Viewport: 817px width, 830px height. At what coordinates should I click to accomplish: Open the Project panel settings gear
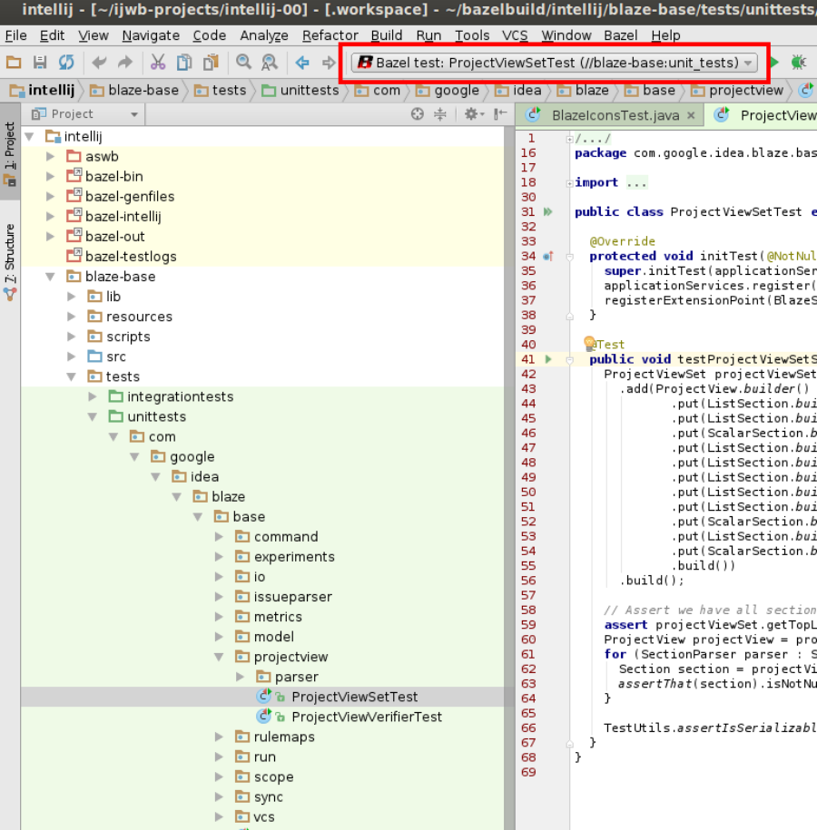pos(474,113)
